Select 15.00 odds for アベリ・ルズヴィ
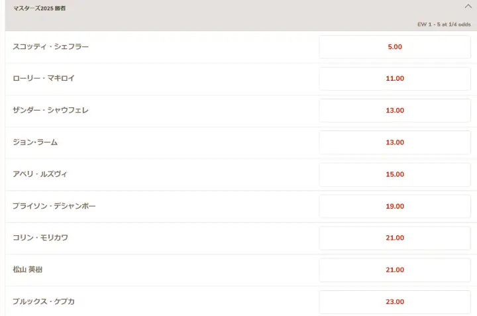Screen dimensions: 477x316 [395, 174]
